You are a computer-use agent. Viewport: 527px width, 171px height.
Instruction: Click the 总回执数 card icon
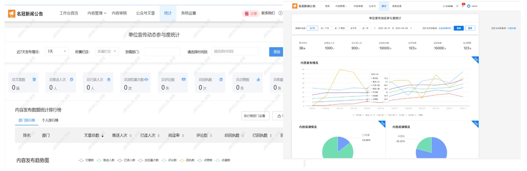click(x=221, y=80)
